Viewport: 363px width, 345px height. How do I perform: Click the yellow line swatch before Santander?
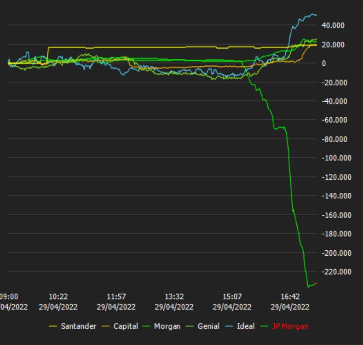(x=53, y=326)
